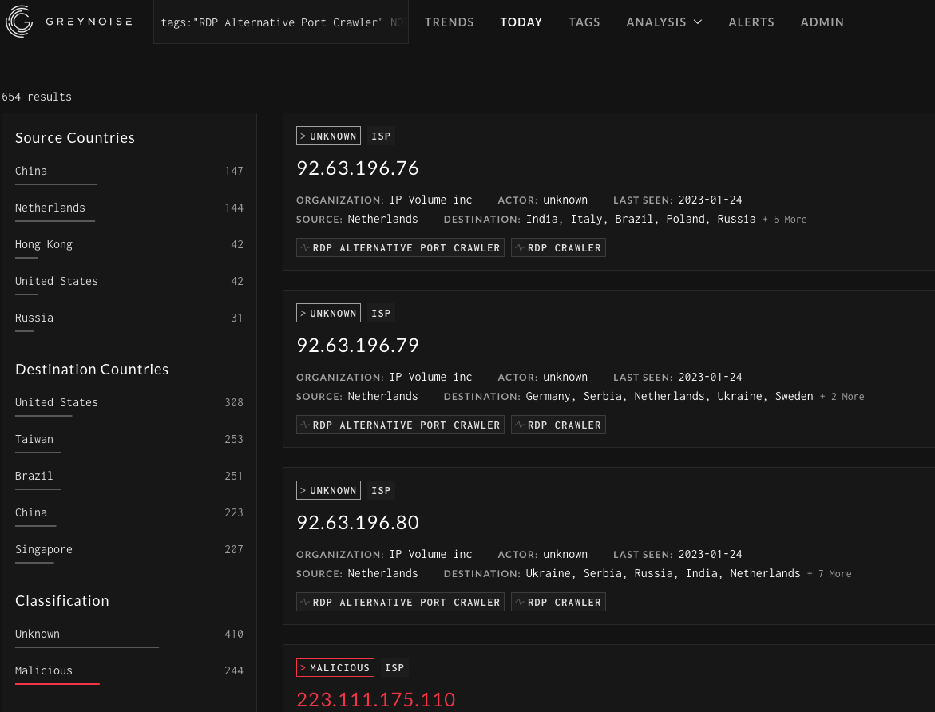Click ISP label on 92.63.196.80 card
This screenshot has height=712, width=935.
click(x=381, y=490)
